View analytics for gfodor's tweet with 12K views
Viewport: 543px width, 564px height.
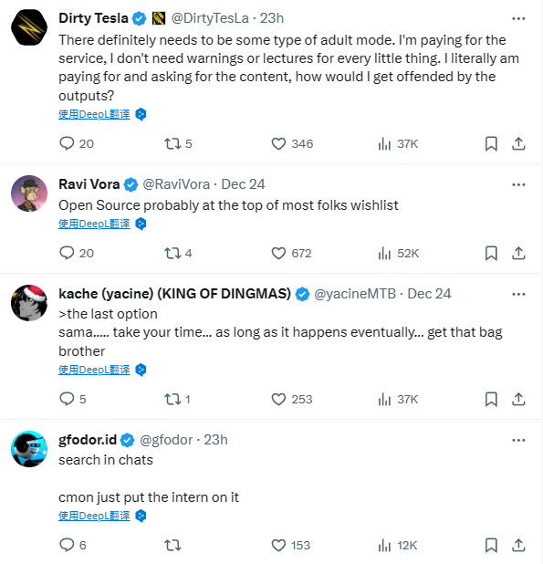(398, 546)
